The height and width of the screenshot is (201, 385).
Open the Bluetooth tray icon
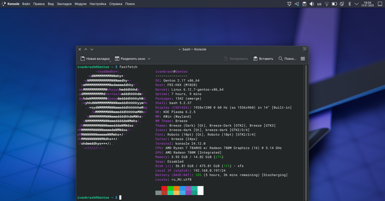350,4
